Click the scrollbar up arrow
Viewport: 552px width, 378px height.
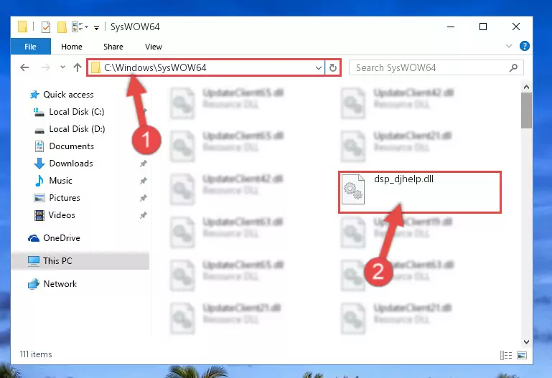coord(526,87)
